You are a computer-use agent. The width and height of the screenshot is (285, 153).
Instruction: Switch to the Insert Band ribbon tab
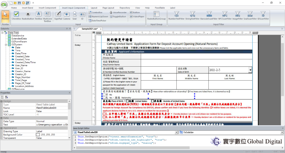click(27, 8)
